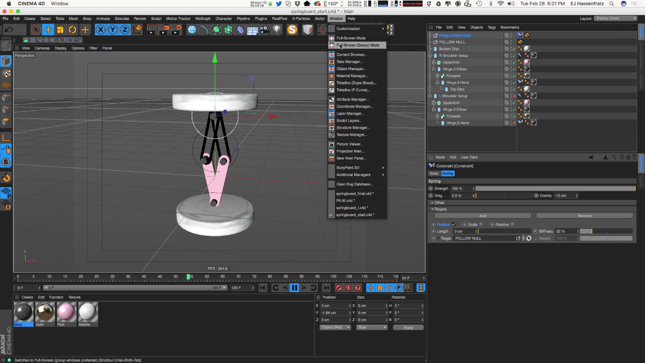Click the Remove target button

pyautogui.click(x=585, y=216)
